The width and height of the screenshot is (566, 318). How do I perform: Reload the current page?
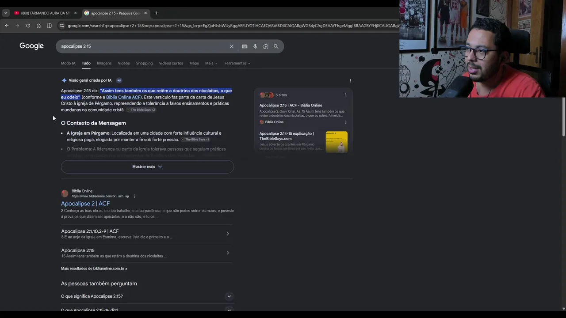(x=28, y=26)
